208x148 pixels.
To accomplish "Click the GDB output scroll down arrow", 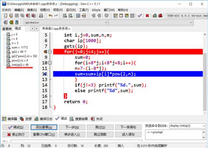I will (204, 138).
